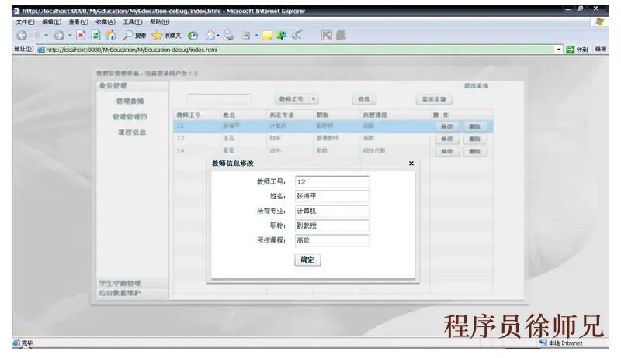Click the 姓名 input field in dialog
621x358 pixels.
(x=332, y=196)
